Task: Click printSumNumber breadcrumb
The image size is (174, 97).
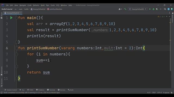Action: pyautogui.click(x=55, y=9)
